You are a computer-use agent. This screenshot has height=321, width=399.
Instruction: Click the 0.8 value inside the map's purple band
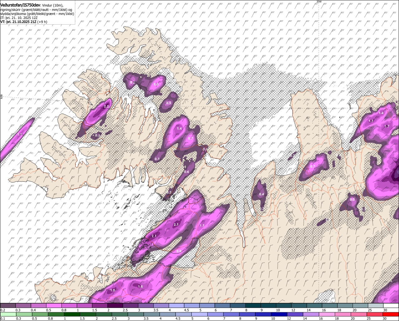click(x=179, y=251)
